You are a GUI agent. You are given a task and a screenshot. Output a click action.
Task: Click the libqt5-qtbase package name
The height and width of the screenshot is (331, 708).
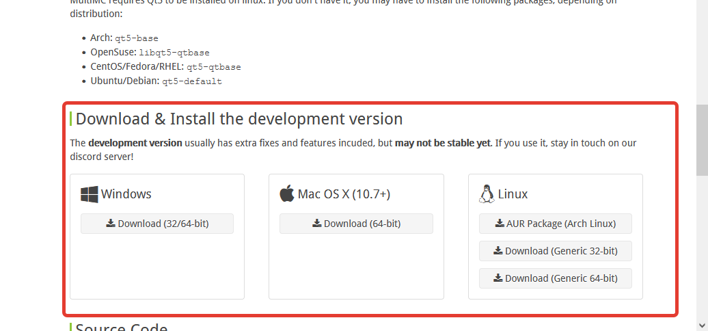174,53
